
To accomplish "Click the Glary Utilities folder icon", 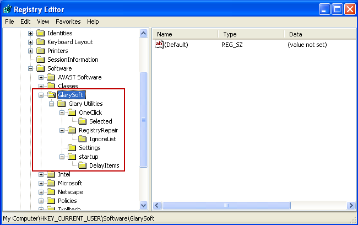I will [62, 104].
